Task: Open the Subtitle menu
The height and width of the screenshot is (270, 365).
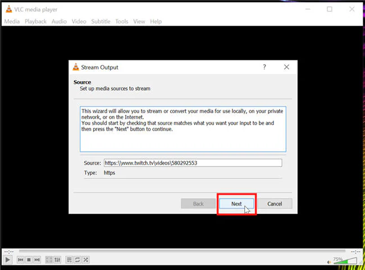Action: pyautogui.click(x=101, y=21)
